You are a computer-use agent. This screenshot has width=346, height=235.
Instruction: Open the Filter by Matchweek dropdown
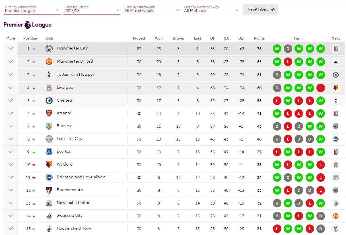point(152,9)
